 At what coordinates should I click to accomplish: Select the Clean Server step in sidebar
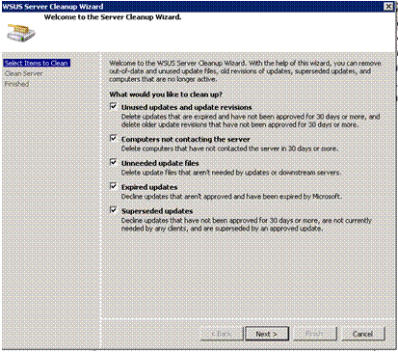[x=23, y=73]
